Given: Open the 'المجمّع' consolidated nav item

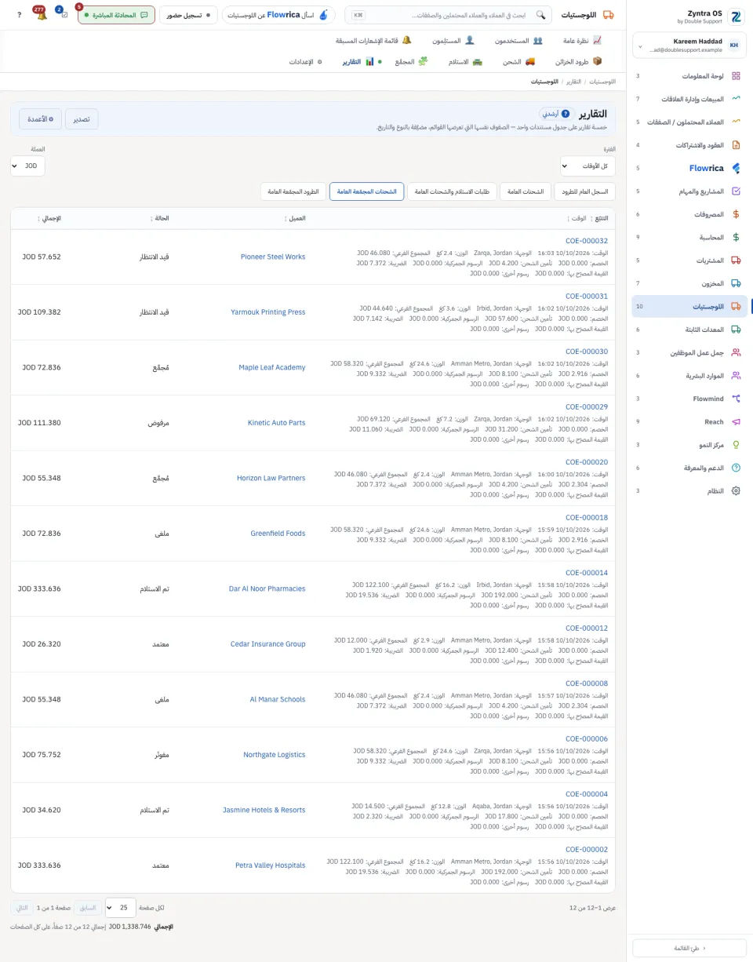Looking at the screenshot, I should (410, 61).
